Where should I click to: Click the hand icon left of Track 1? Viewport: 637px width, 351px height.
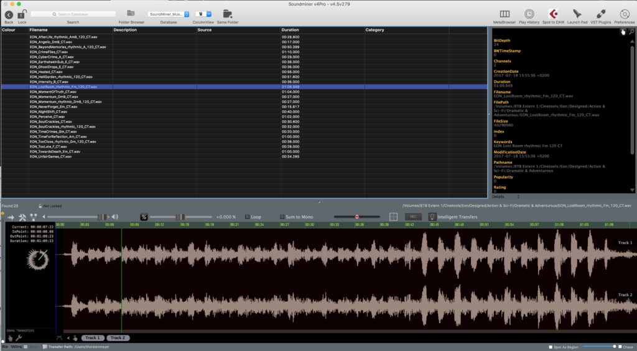(75, 338)
